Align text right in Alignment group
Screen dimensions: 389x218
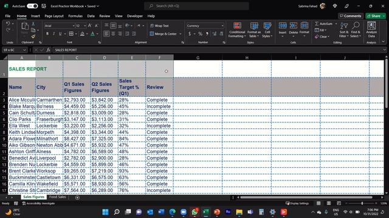(120, 34)
